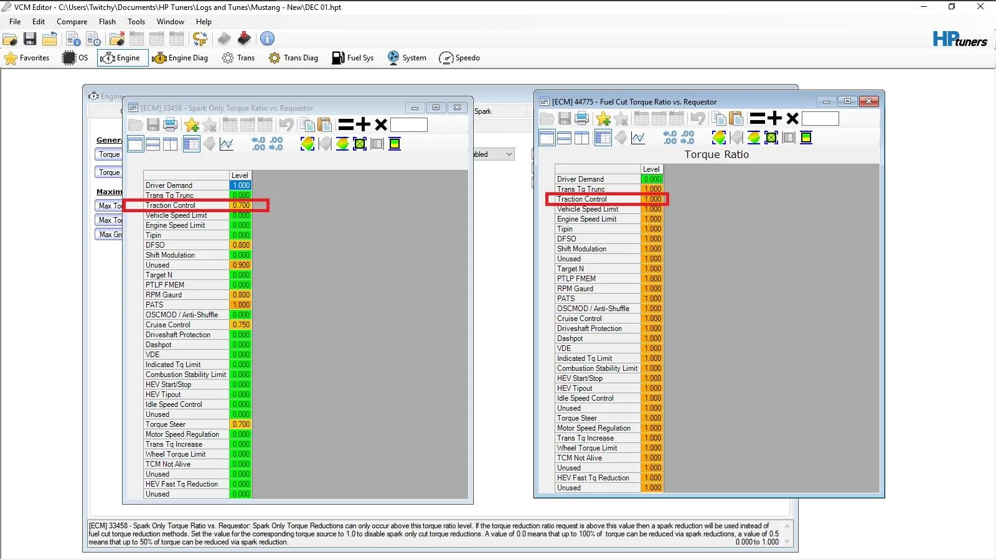Open the Speedo section
This screenshot has height=560, width=996.
pyautogui.click(x=459, y=58)
